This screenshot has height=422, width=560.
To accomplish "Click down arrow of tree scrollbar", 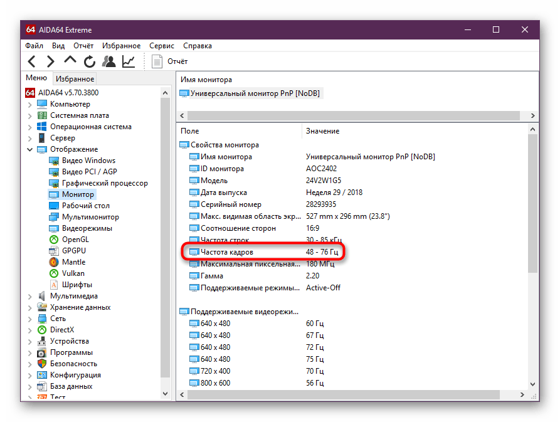I will pos(165,394).
